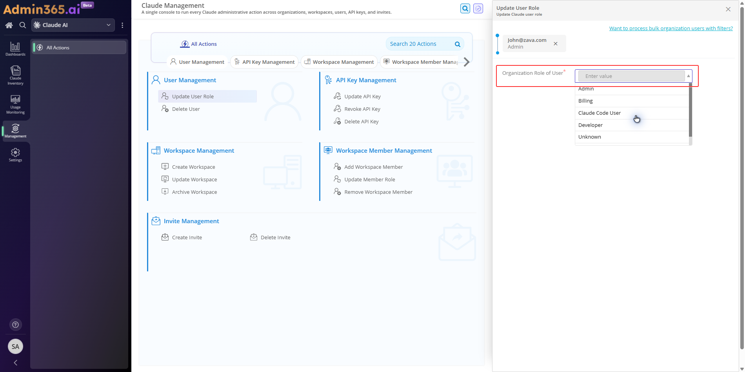Open the bulk organization users filter link

671,28
